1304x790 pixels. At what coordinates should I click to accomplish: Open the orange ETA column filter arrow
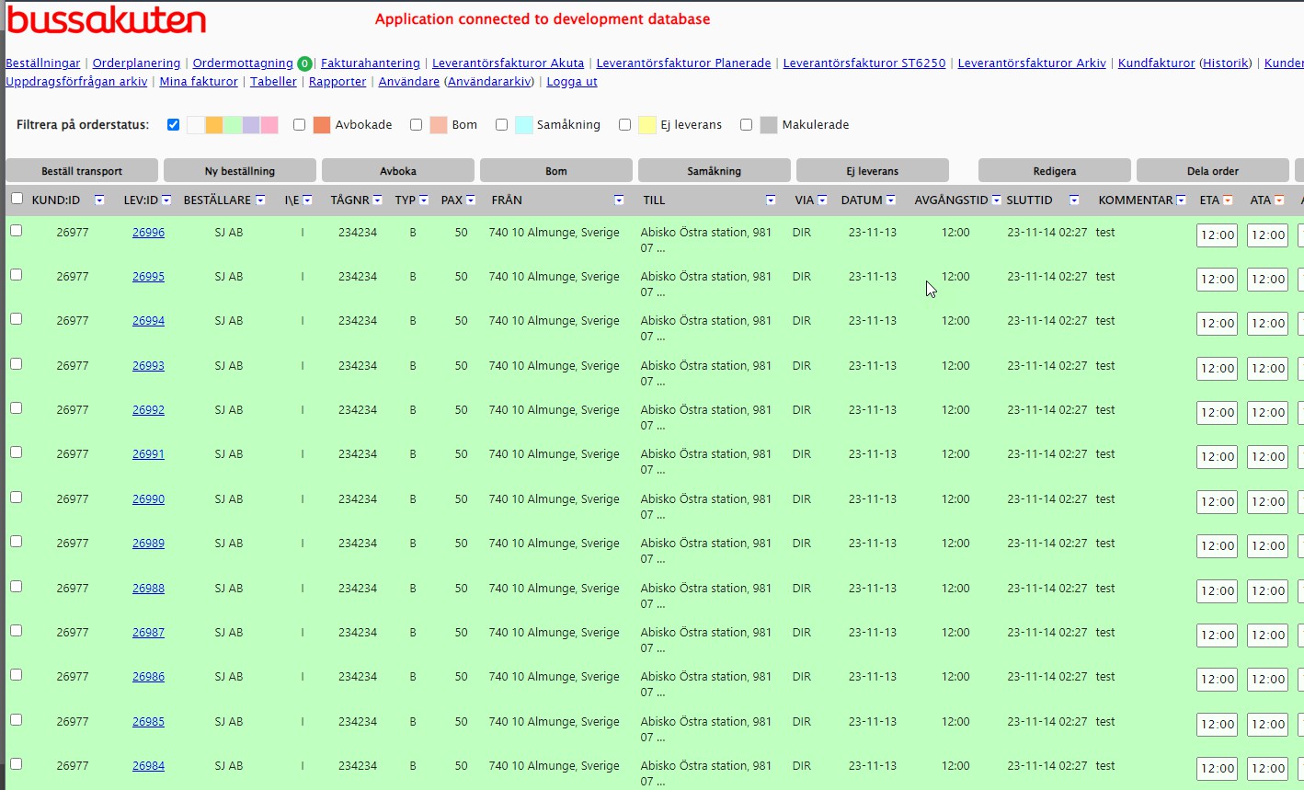tap(1228, 200)
